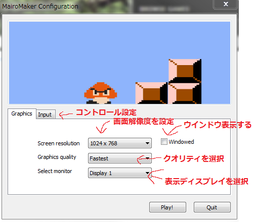Open the Select monitor dropdown
Screen dimensions: 255x222
tap(120, 173)
